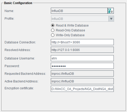This screenshot has height=112, width=127.
Task: Click the Password label text
Action: [12, 66]
